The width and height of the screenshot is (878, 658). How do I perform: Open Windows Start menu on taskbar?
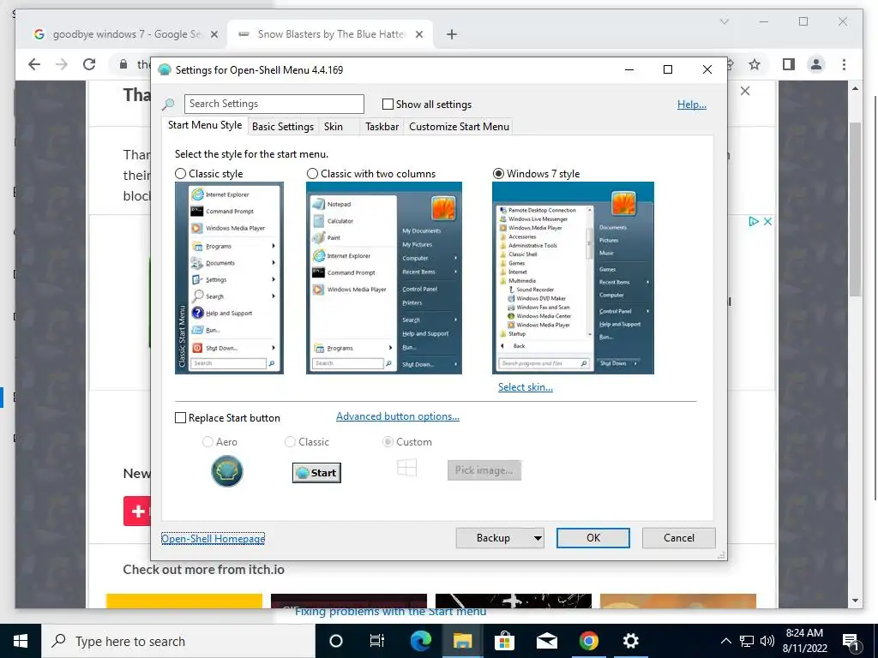coord(21,641)
